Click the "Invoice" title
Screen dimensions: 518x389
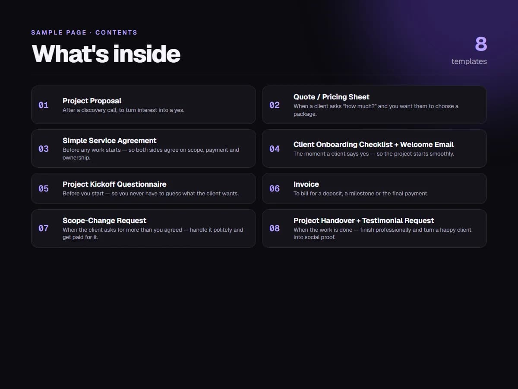point(306,184)
